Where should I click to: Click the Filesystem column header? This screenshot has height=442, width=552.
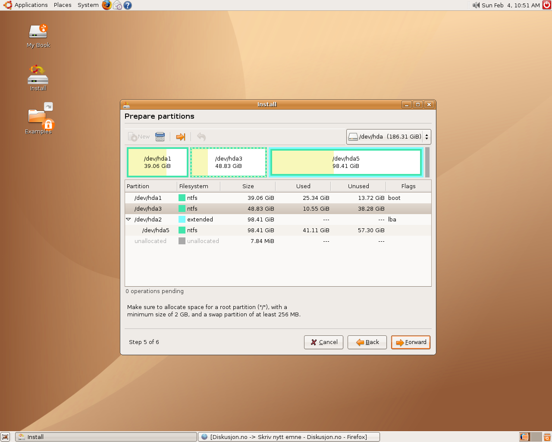(199, 186)
